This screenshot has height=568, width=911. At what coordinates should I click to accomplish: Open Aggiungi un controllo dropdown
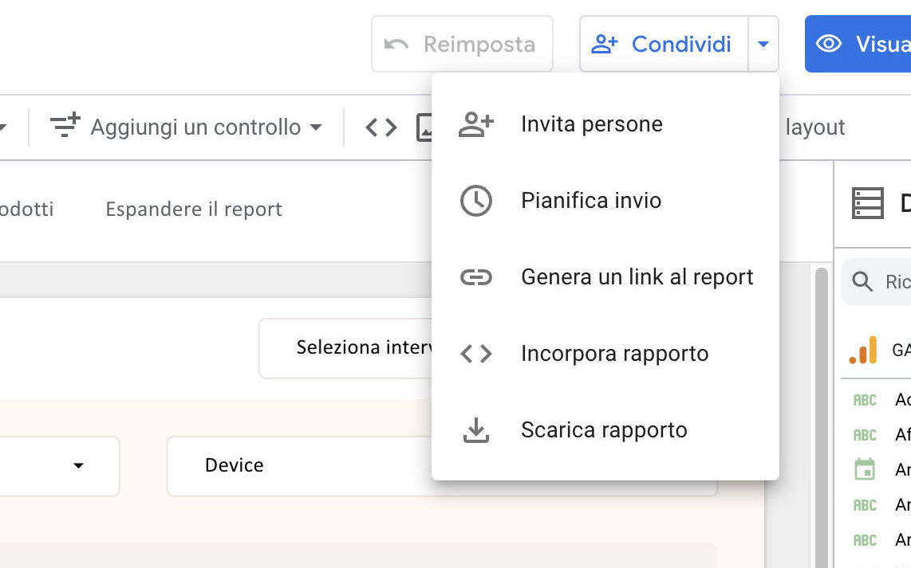point(186,127)
